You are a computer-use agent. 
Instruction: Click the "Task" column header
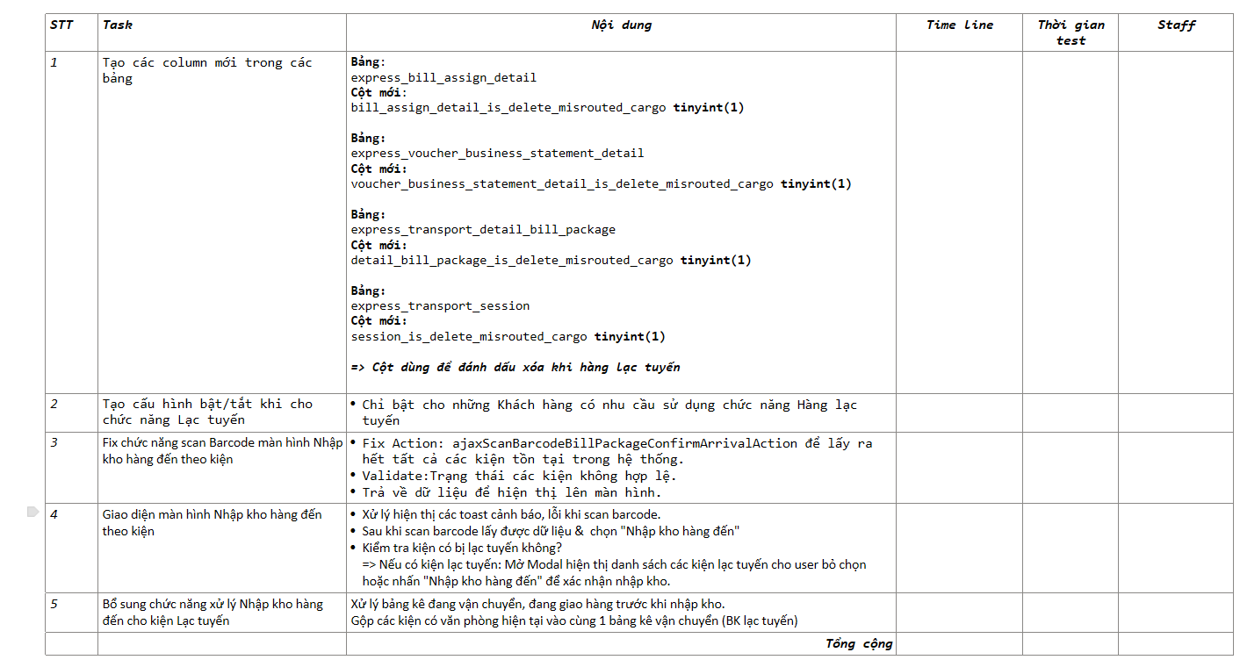tap(118, 25)
